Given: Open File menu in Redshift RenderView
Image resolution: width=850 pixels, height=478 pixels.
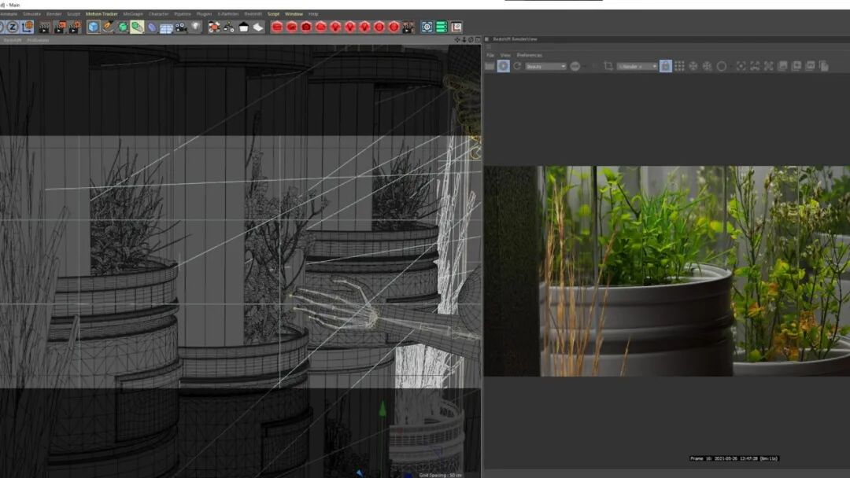Looking at the screenshot, I should (490, 55).
